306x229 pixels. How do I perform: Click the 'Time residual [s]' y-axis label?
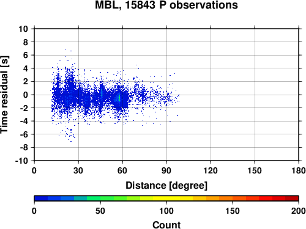4,95
